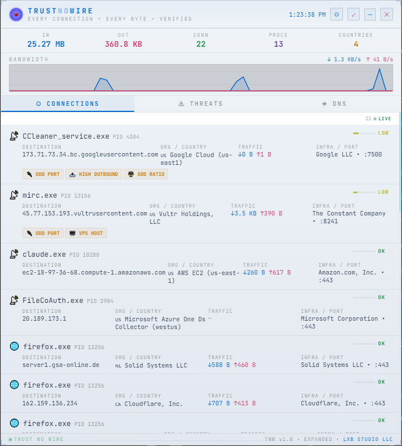Click Solid Systems LLC :443 infra entry
Image resolution: width=402 pixels, height=446 pixels.
point(345,365)
